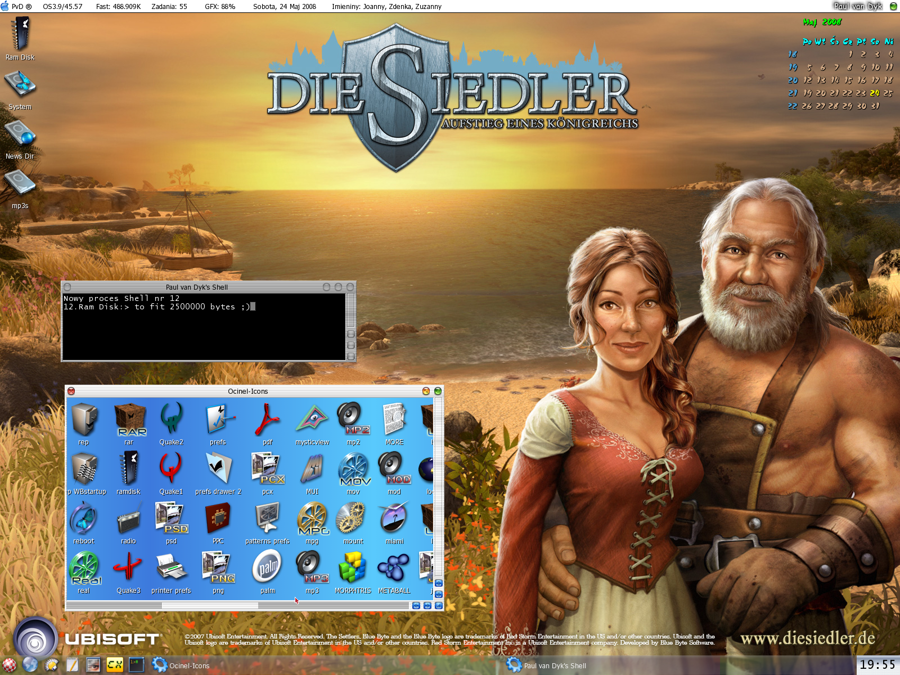Screen dimensions: 900x675
Task: Select the MORPHTRIS blocks icon
Action: click(x=353, y=572)
